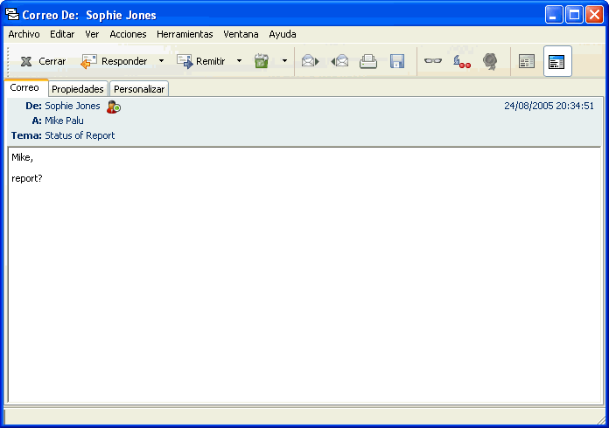
Task: Open the Ayuda menu
Action: click(283, 34)
